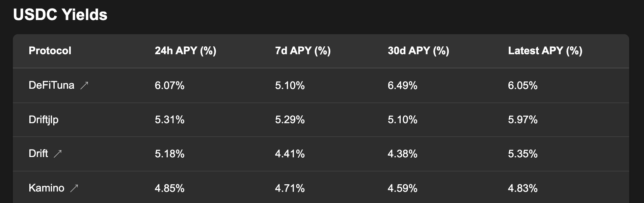Open Kamino via its external link arrow

click(x=74, y=188)
